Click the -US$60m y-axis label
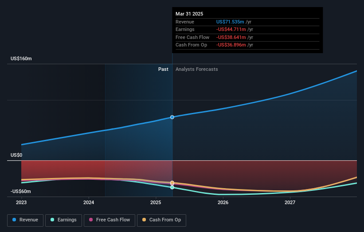Screen dimensions: 364x232 21,191
